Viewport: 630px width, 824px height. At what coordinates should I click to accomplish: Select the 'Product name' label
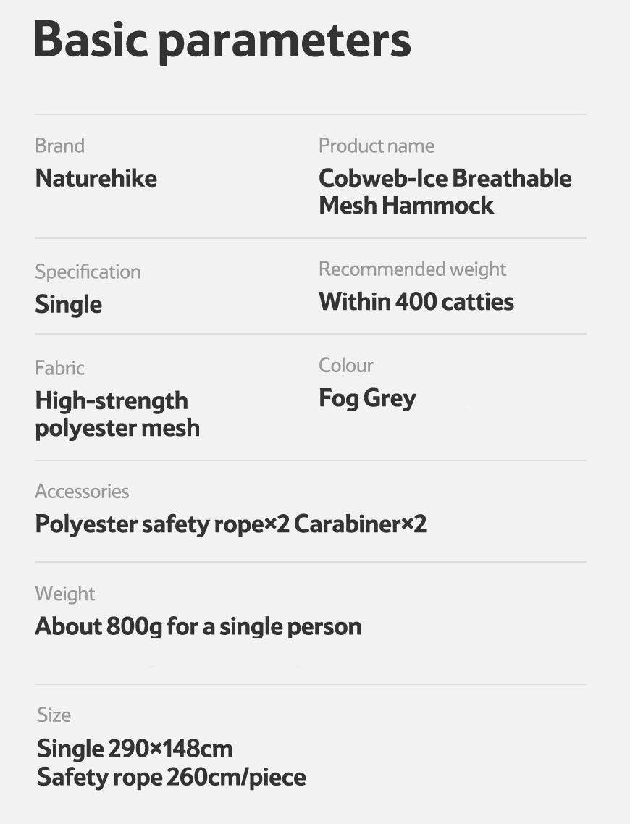(x=377, y=146)
